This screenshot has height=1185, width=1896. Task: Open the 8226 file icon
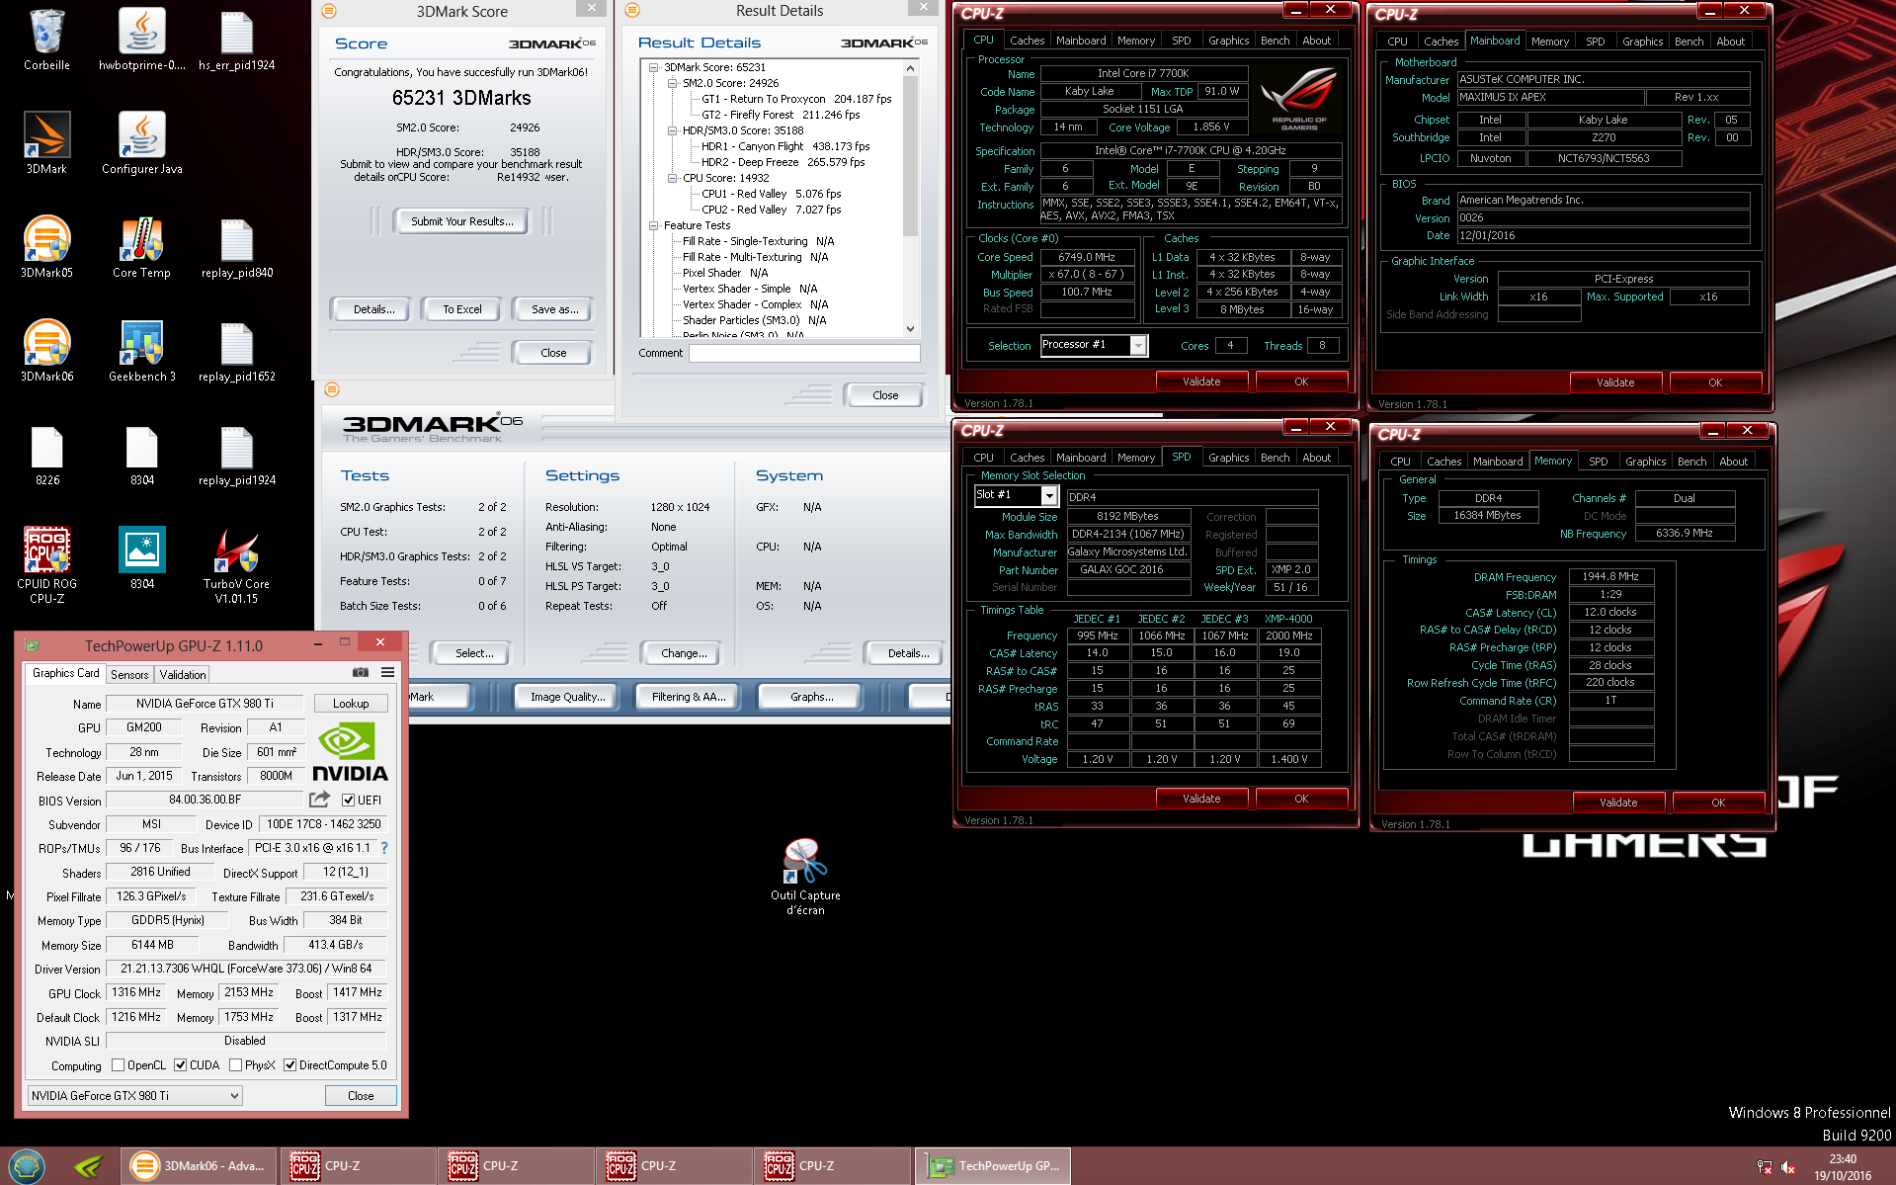[46, 456]
